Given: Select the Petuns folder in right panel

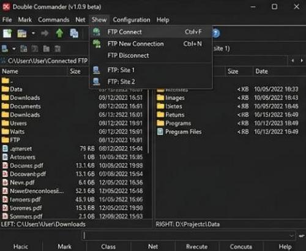Looking at the screenshot, I should (x=175, y=114).
